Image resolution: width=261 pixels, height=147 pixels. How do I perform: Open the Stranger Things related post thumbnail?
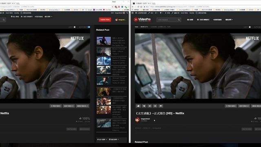tap(104, 81)
